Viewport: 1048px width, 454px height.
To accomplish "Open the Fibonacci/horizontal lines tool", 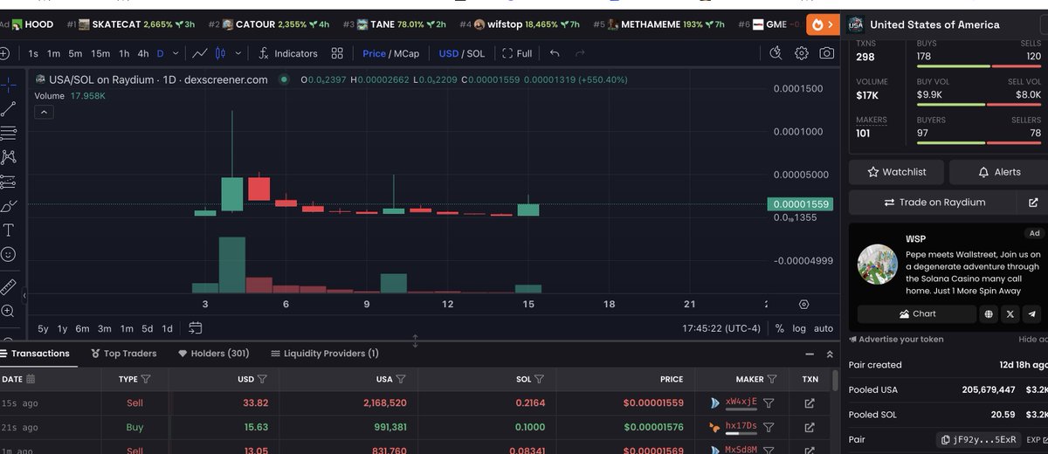I will pyautogui.click(x=9, y=134).
